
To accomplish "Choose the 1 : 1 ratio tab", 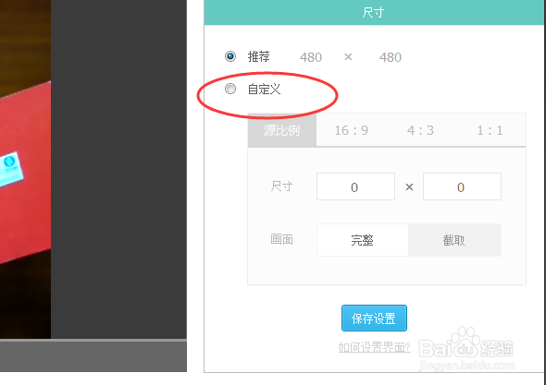I will (490, 130).
